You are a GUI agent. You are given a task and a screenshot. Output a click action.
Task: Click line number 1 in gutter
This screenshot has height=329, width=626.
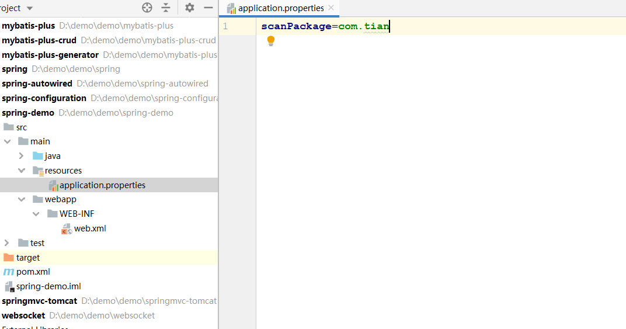point(225,26)
